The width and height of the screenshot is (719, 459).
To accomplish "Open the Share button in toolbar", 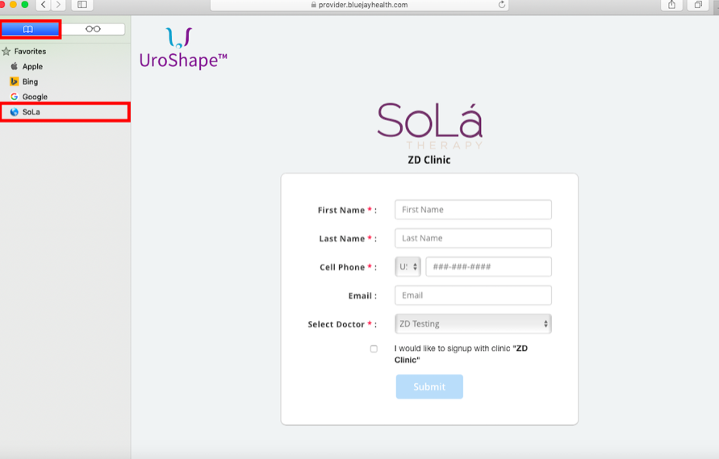I will click(671, 5).
